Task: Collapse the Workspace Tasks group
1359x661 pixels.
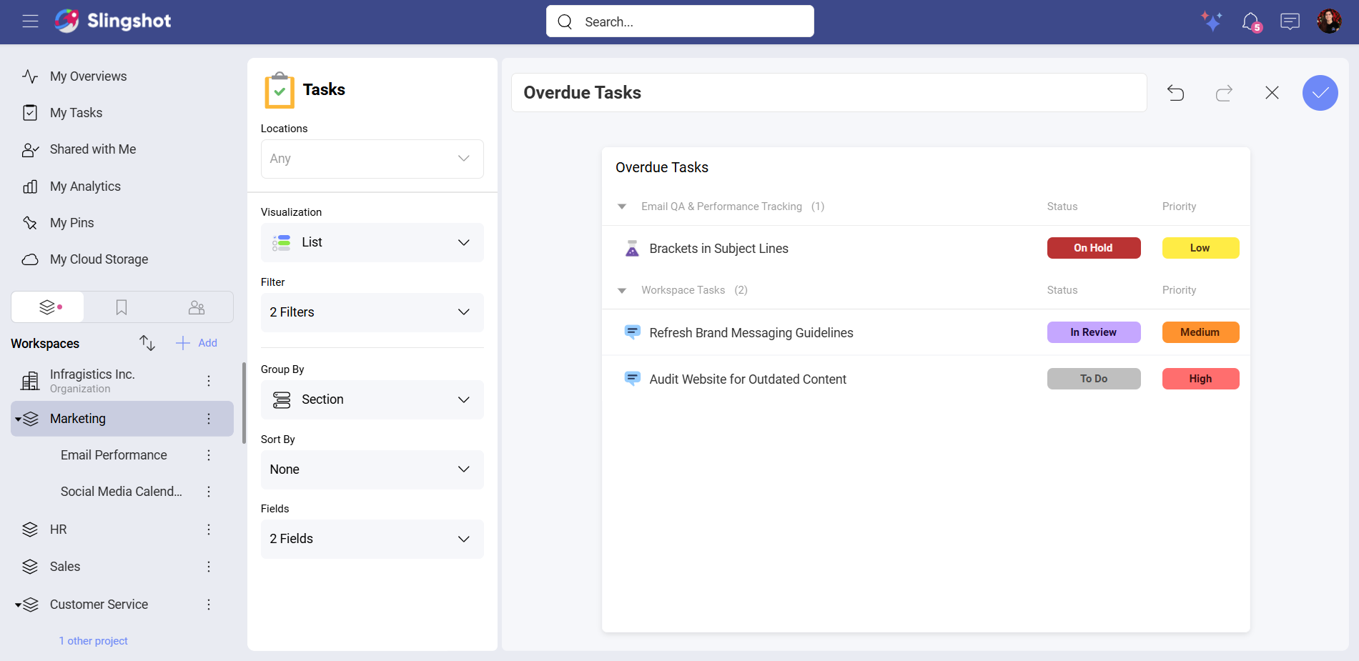Action: 622,290
